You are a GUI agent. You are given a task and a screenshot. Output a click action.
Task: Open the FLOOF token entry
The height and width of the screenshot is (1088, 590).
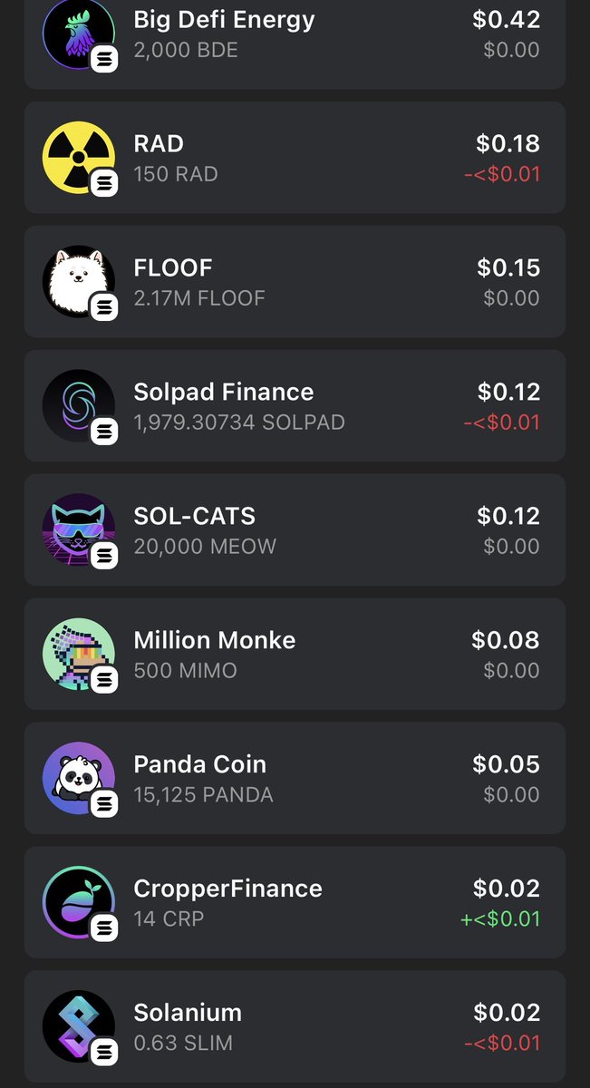click(295, 281)
